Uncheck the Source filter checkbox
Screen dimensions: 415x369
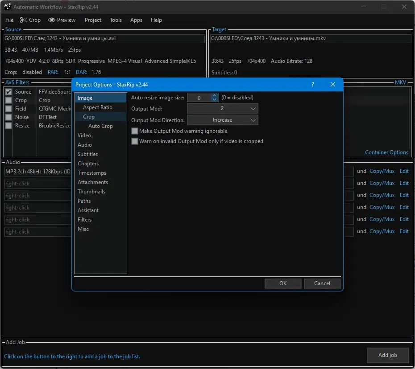pyautogui.click(x=8, y=92)
